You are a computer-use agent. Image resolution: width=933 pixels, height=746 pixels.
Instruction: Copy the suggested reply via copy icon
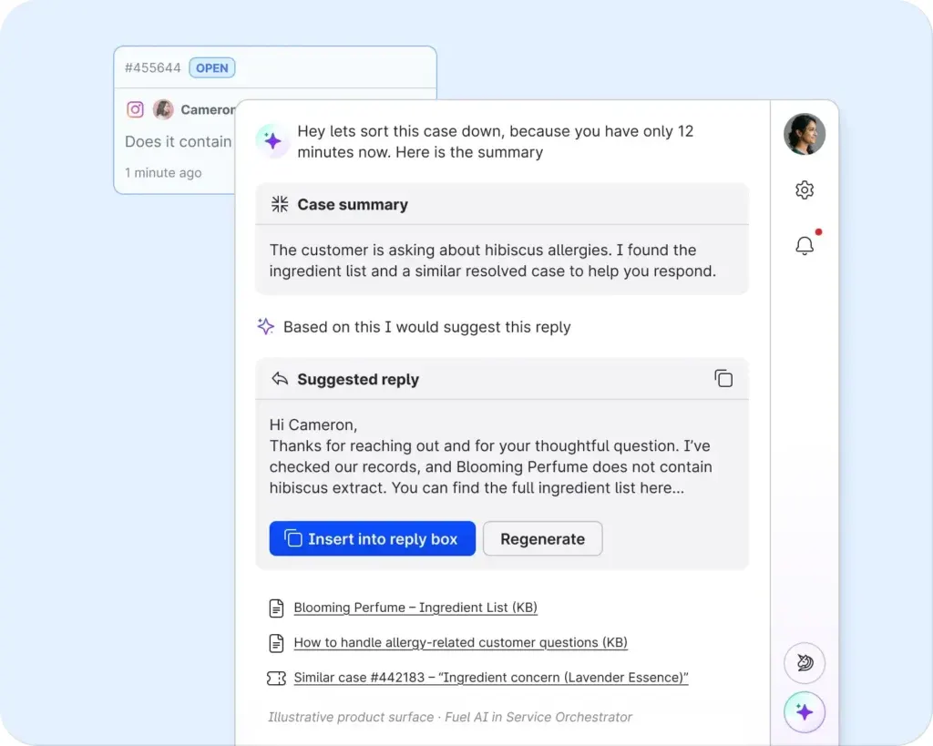click(x=723, y=378)
